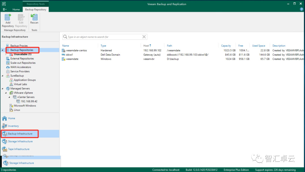The height and width of the screenshot is (172, 305).
Task: Open the help question mark icon
Action: coord(302,9)
